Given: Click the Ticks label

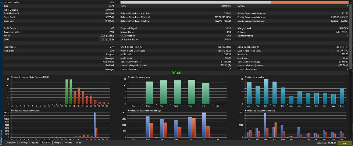Looking at the screenshot, I should [x=123, y=6].
